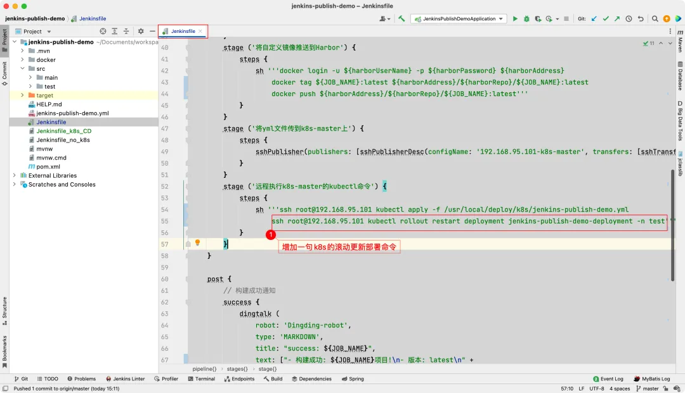Expand the main folder
The width and height of the screenshot is (685, 393).
tap(30, 78)
